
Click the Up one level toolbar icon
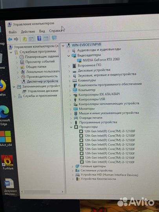pyautogui.click(x=25, y=39)
